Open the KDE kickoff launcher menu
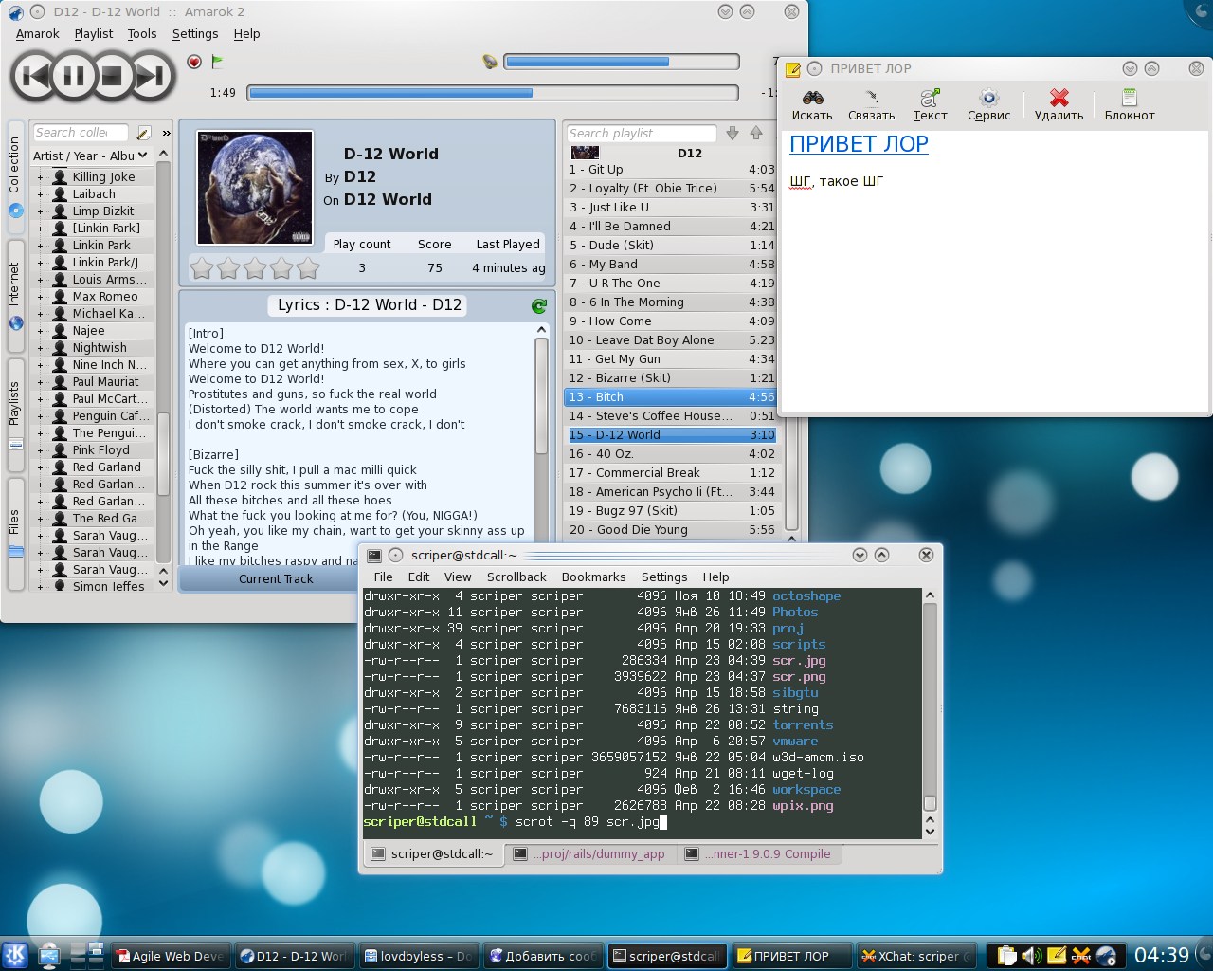The image size is (1213, 971). 15,955
